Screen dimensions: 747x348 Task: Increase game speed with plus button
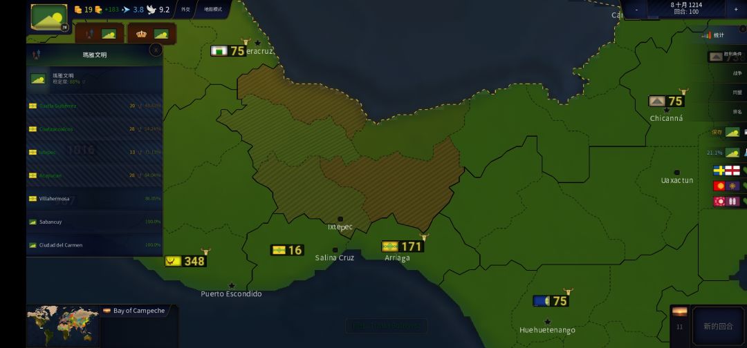736,10
